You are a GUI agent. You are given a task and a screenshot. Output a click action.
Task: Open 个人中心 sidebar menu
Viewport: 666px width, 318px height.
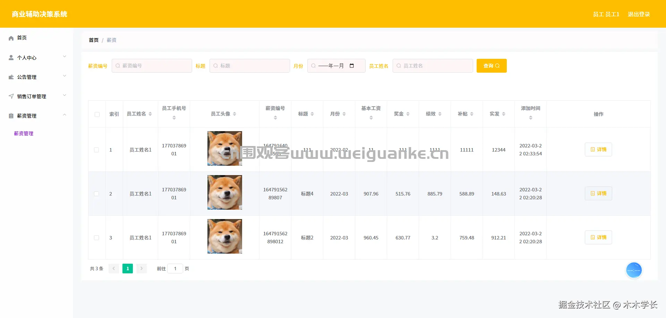[x=36, y=58]
